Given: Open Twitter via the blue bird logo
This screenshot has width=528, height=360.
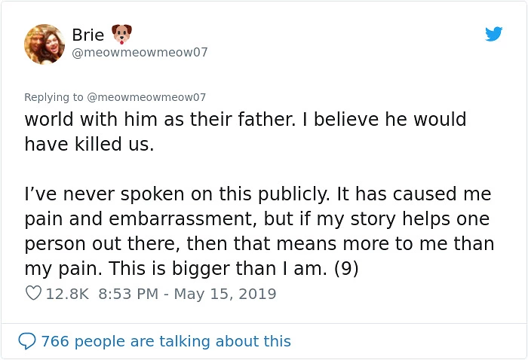Looking at the screenshot, I should [x=493, y=34].
